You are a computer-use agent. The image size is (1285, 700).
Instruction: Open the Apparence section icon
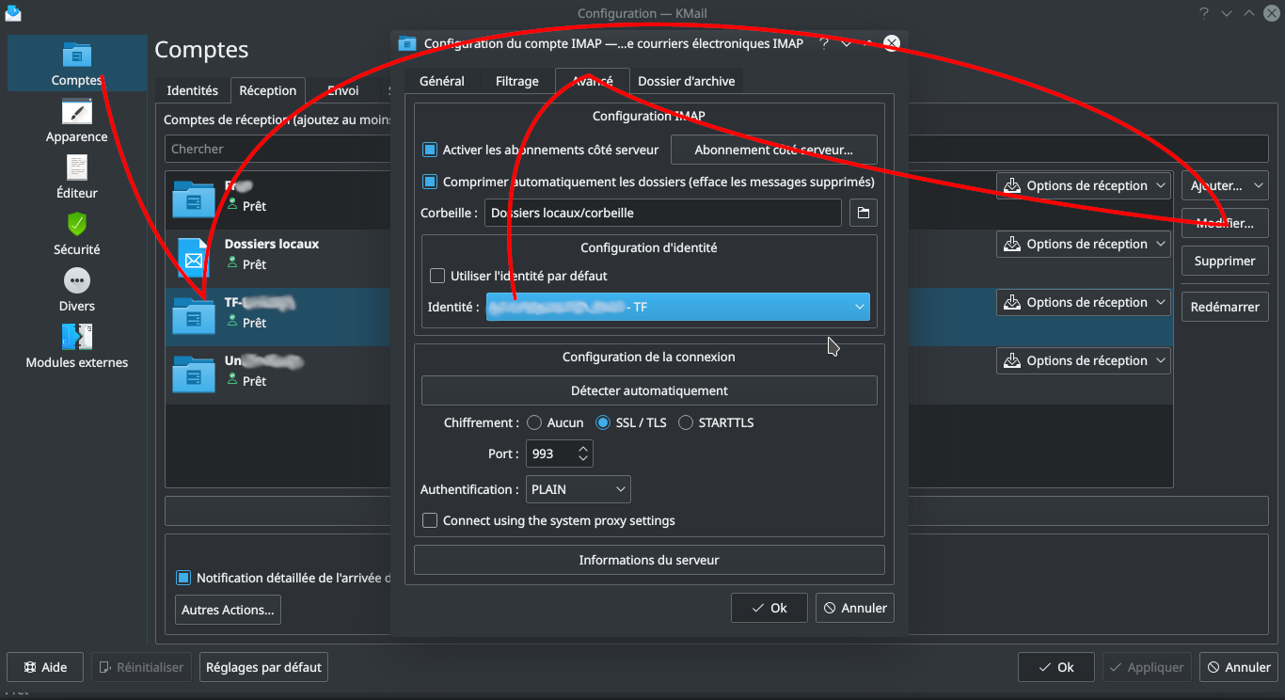tap(77, 112)
